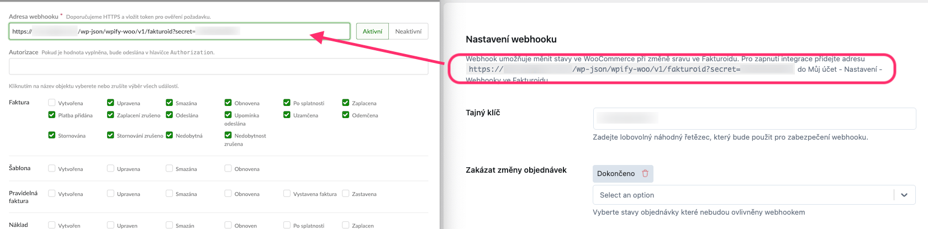Select all Šablona events by its label
Viewport: 928px width, 229px height.
[19, 168]
